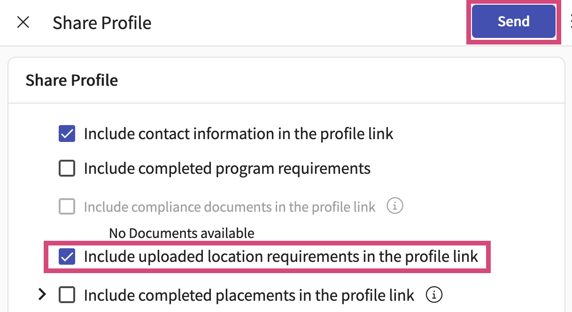Click the Share Profile card heading

(x=71, y=80)
